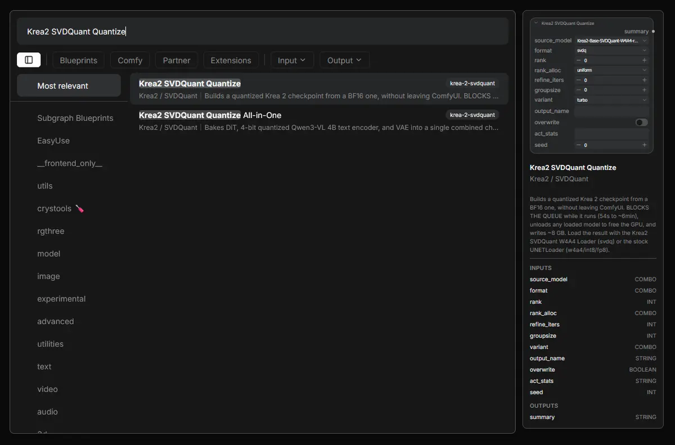Screen dimensions: 675x445
Task: Collapse the Krea2 SVDQuant Quantize node preview
Action: (x=536, y=23)
